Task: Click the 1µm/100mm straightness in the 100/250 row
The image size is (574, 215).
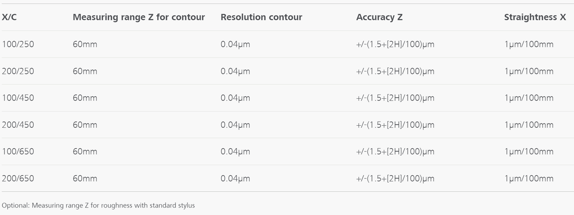Action: click(529, 44)
